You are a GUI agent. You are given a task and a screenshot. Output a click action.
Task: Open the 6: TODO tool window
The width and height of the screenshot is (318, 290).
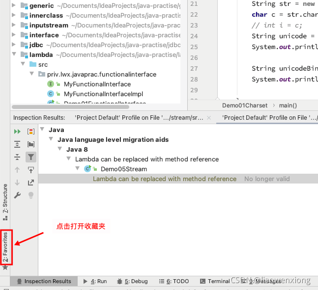pos(174,281)
